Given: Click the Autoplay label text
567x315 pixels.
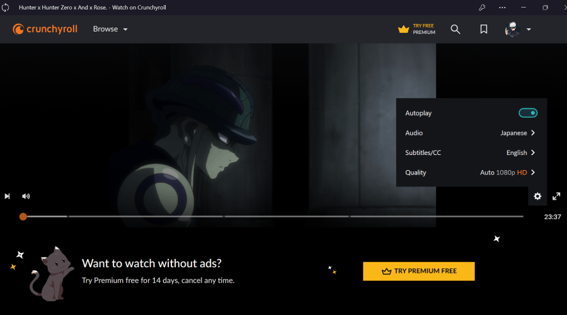Looking at the screenshot, I should click(418, 113).
